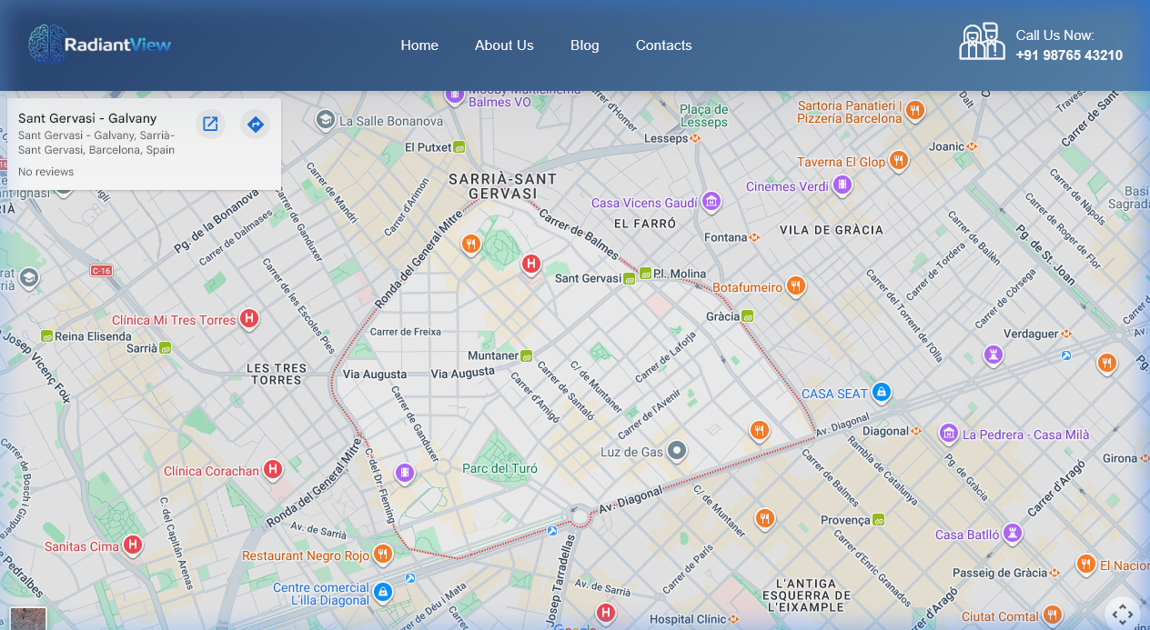The image size is (1150, 630).
Task: Click the Parc del Turó label
Action: 499,468
